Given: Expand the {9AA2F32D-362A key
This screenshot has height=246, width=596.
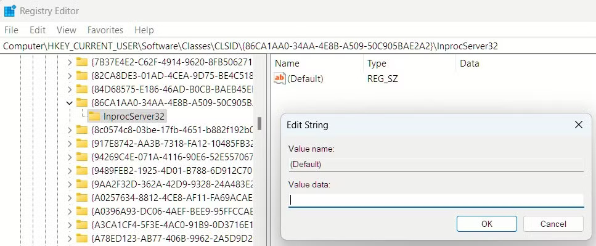Looking at the screenshot, I should (x=70, y=184).
